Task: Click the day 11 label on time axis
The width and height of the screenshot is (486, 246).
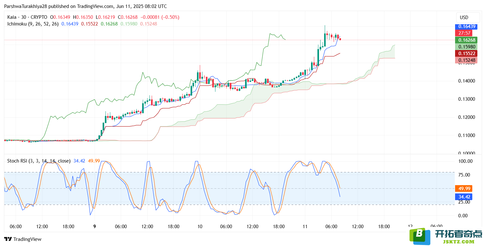Action: coord(305,227)
